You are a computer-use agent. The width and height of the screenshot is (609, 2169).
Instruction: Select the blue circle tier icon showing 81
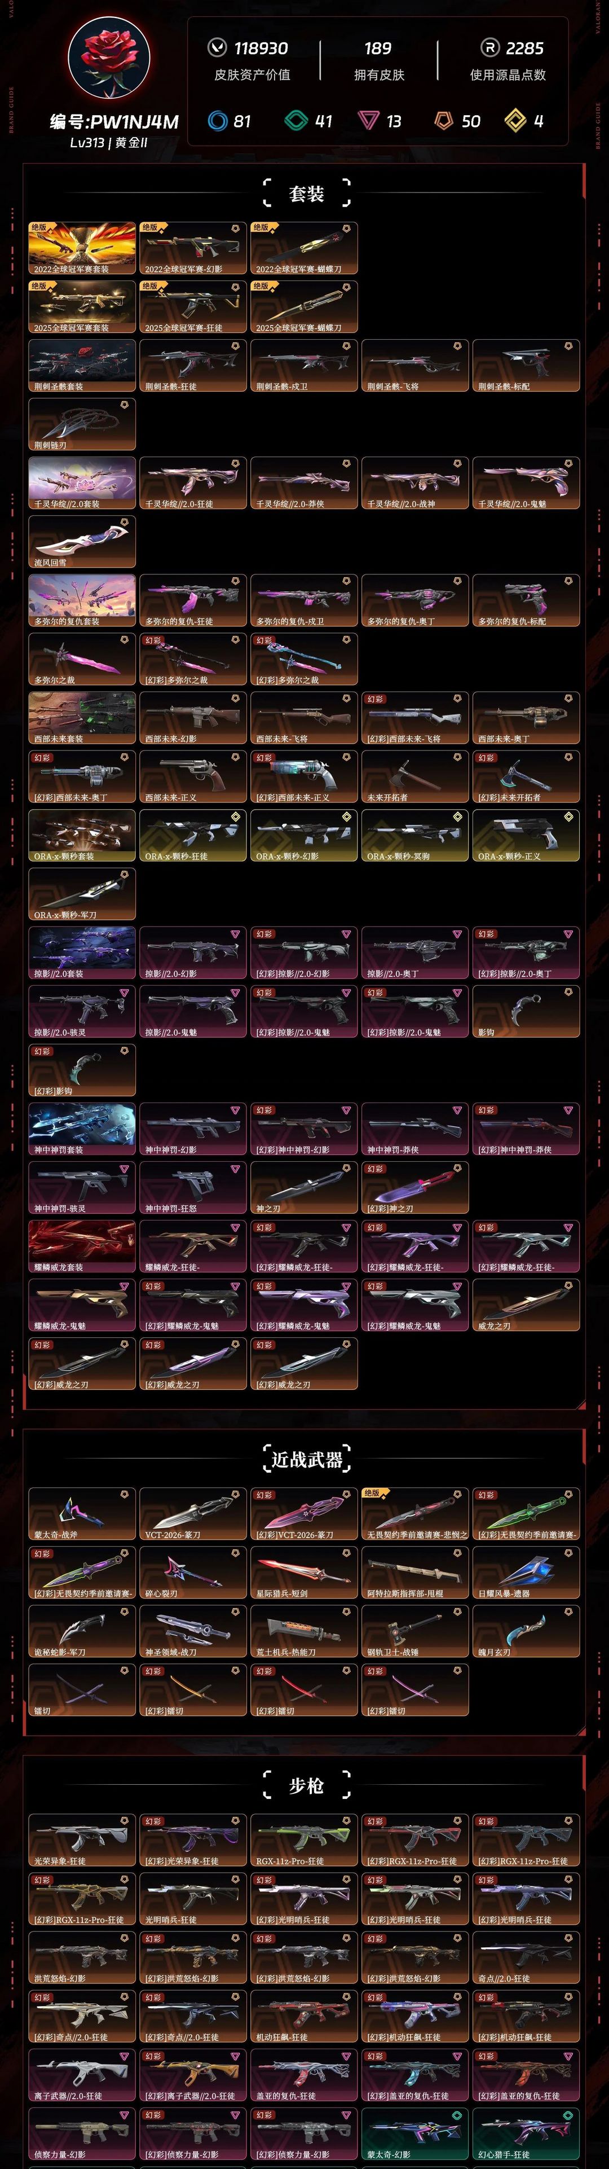pos(218,120)
